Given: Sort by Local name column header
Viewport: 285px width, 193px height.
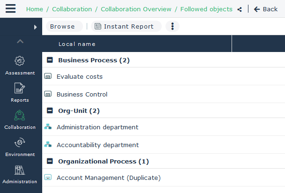Looking at the screenshot, I should [77, 44].
